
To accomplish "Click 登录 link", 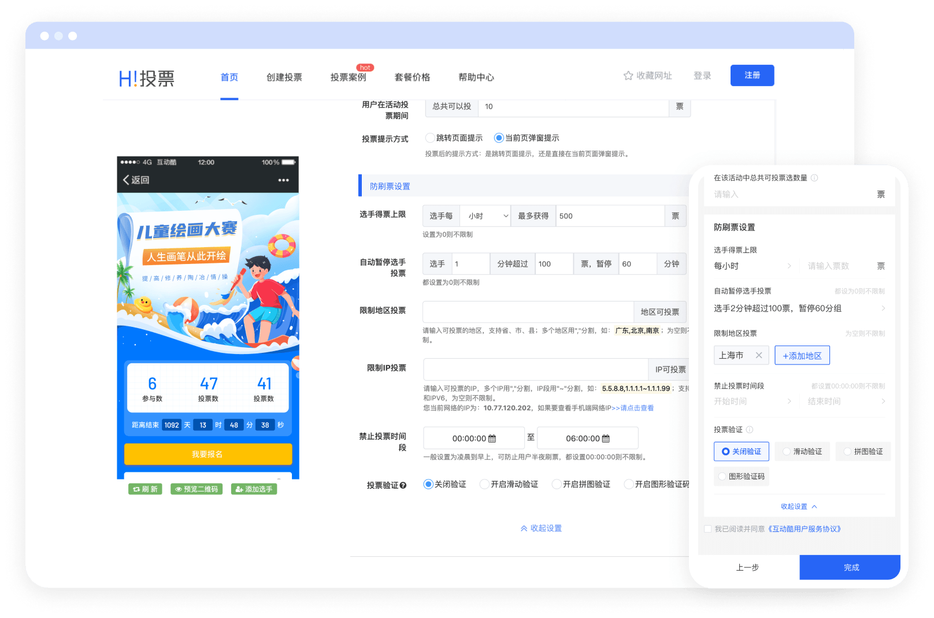I will (x=702, y=76).
